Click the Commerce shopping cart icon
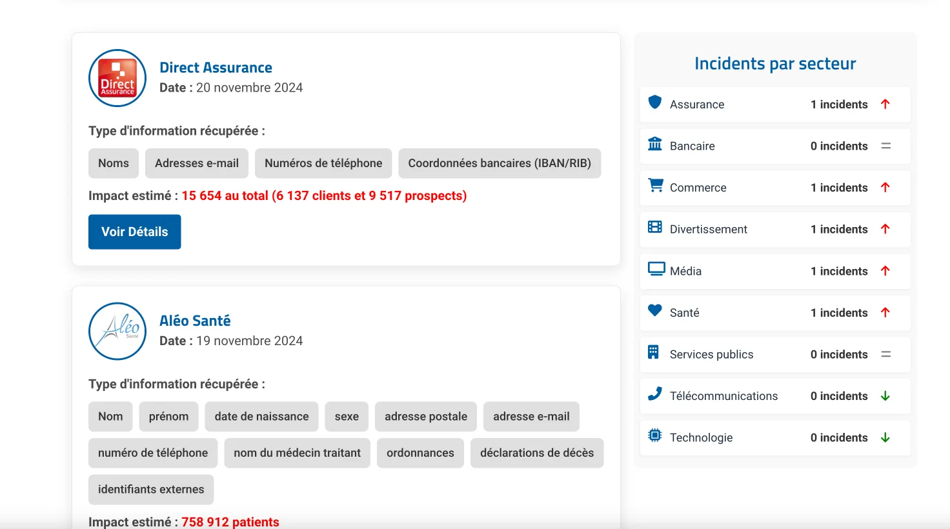The image size is (950, 529). [x=656, y=185]
